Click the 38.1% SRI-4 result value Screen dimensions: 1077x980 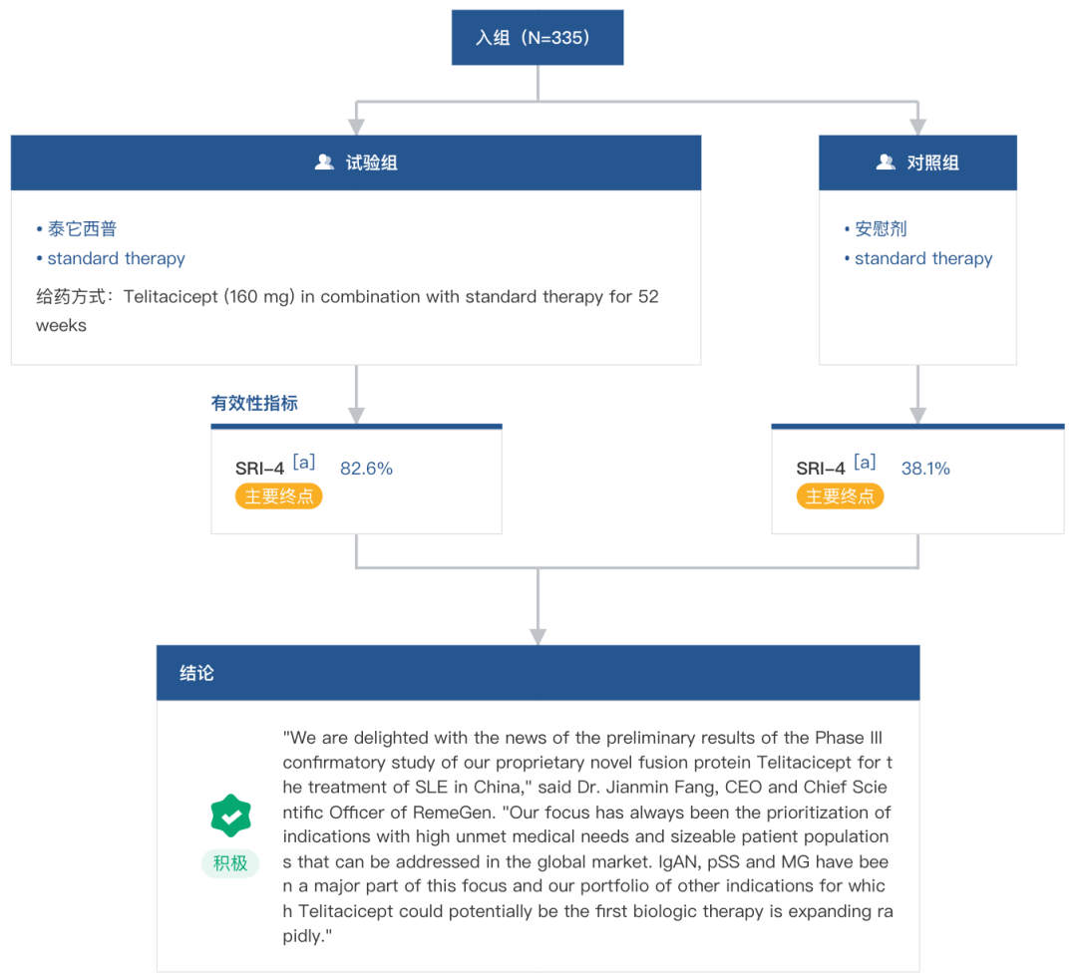point(925,469)
